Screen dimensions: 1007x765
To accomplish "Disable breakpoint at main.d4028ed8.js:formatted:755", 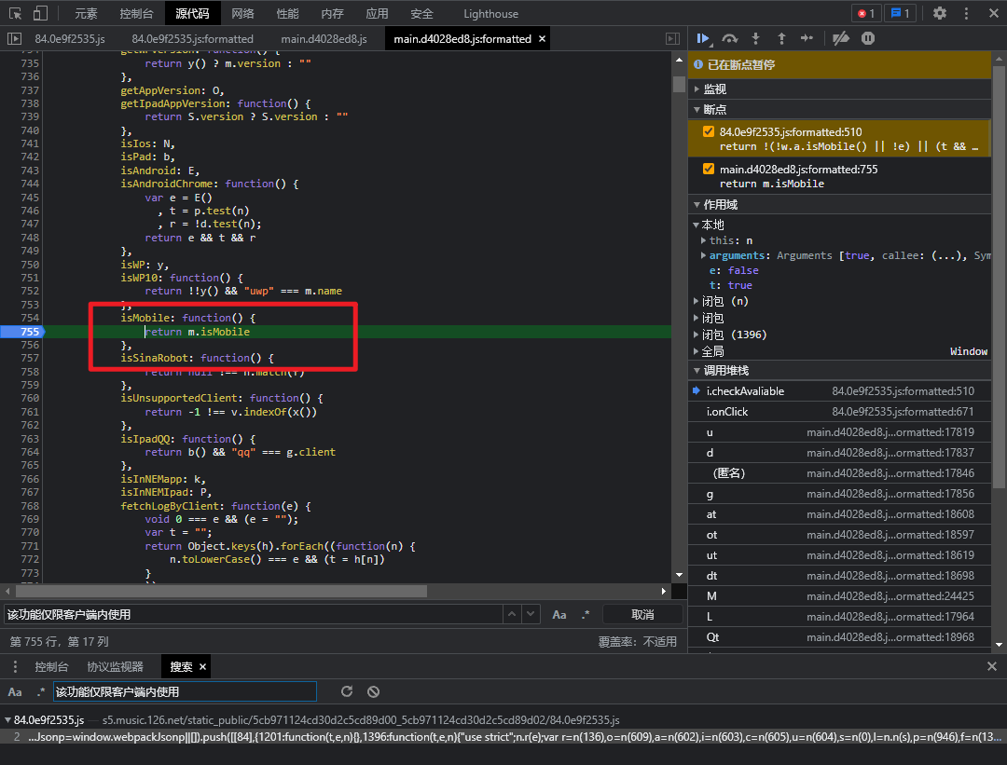I will click(x=709, y=169).
